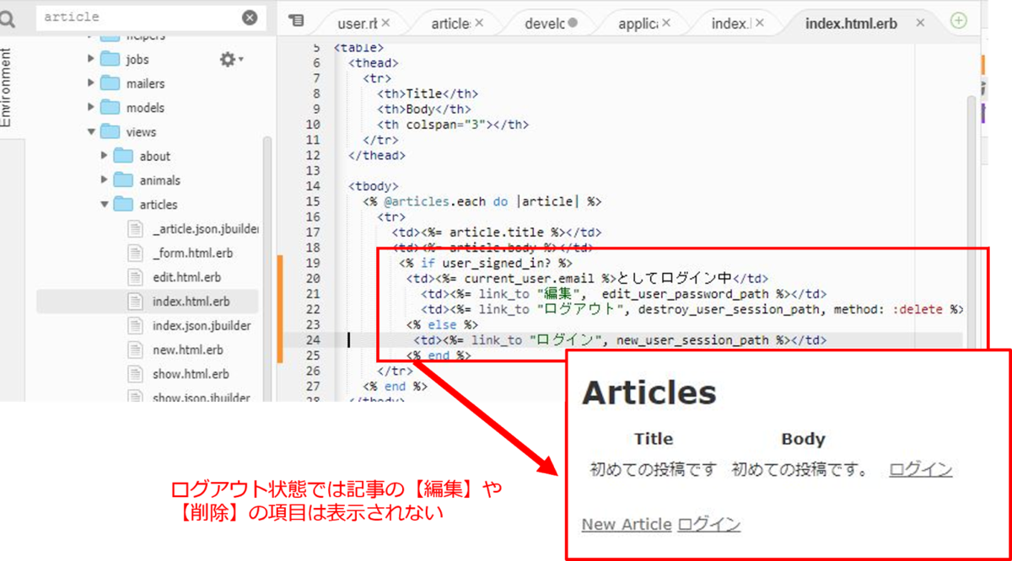The height and width of the screenshot is (561, 1012).
Task: Add a new editor tab with the plus icon
Action: point(958,21)
